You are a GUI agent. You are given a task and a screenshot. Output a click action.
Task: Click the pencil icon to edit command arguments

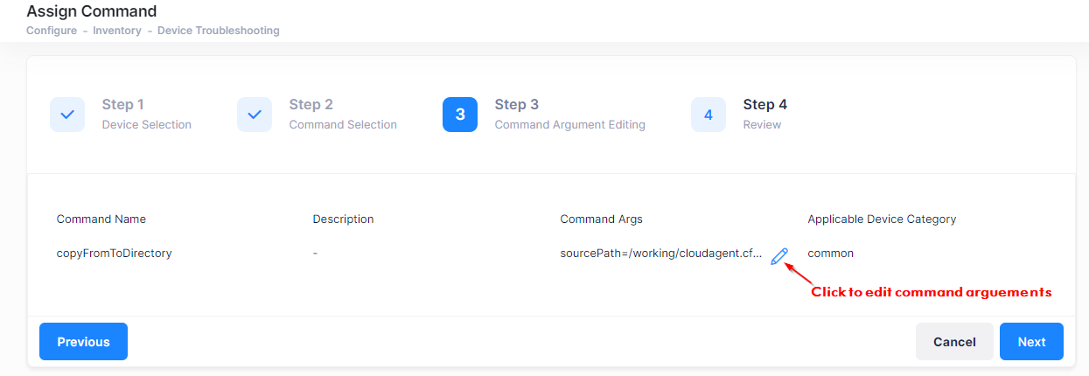coord(779,255)
